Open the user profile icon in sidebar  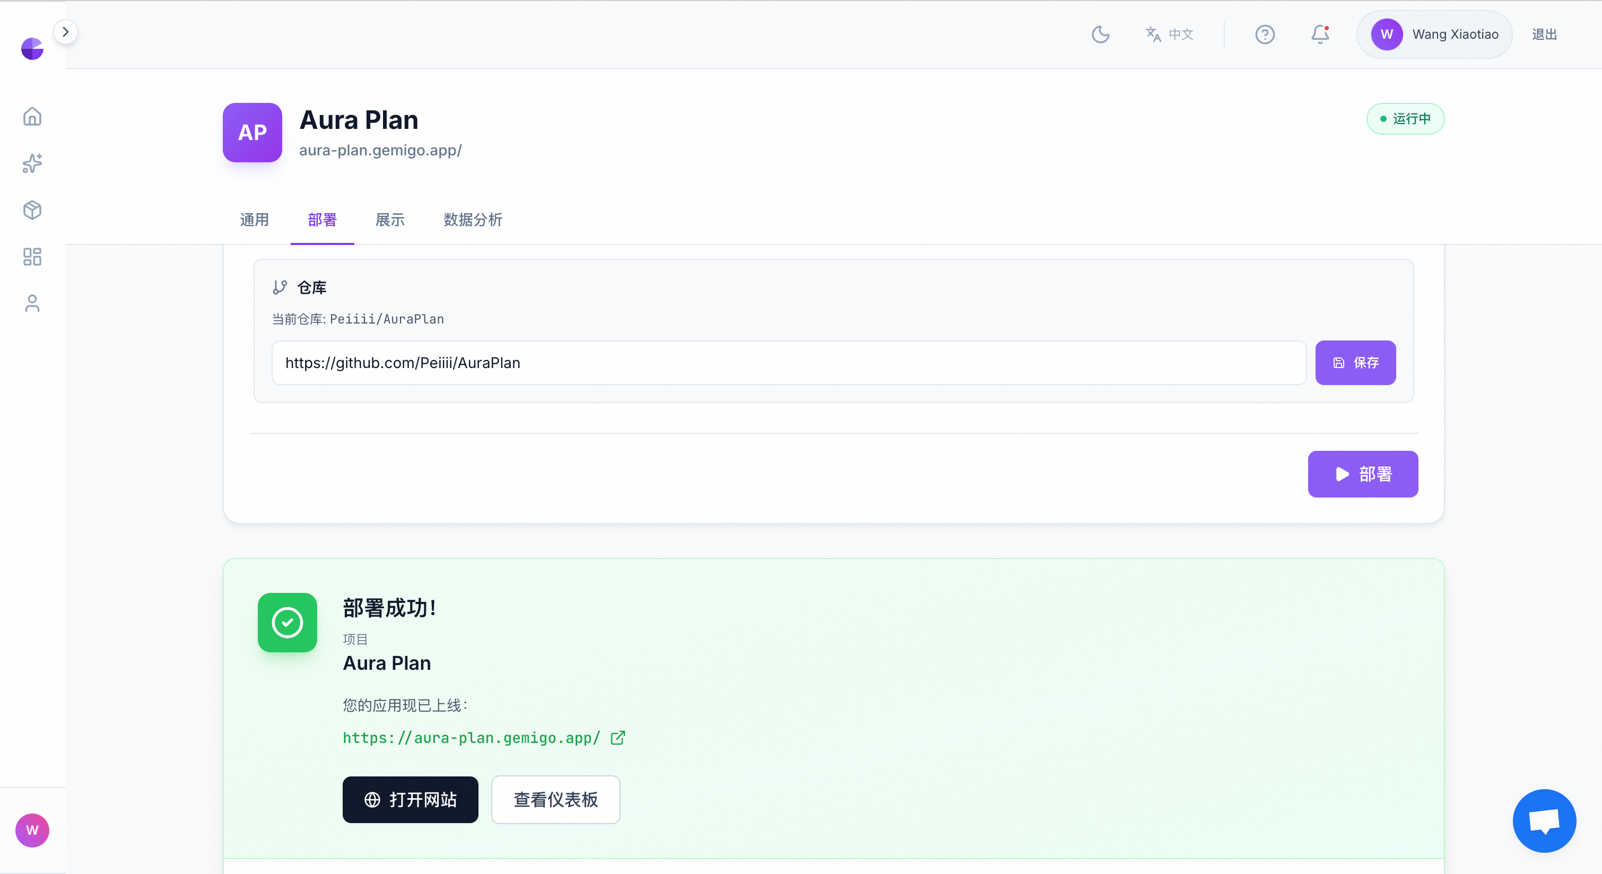tap(32, 303)
